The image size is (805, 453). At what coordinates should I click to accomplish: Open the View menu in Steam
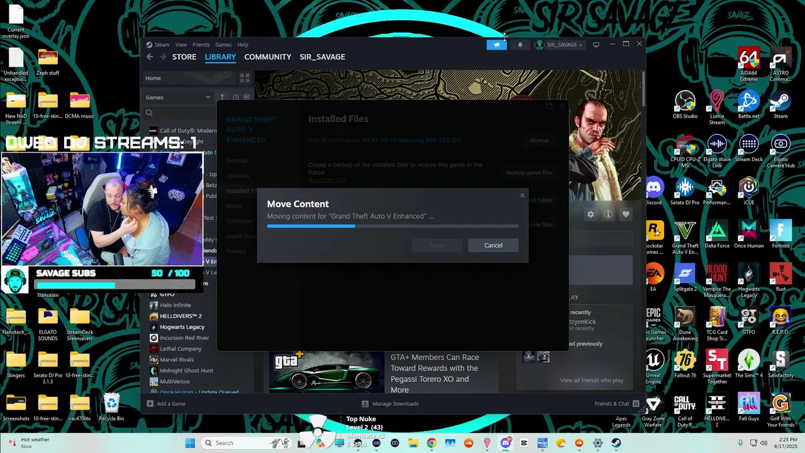click(x=180, y=45)
